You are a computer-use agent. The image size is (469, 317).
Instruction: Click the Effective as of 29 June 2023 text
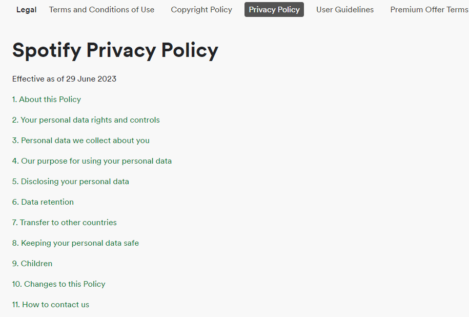tap(64, 79)
